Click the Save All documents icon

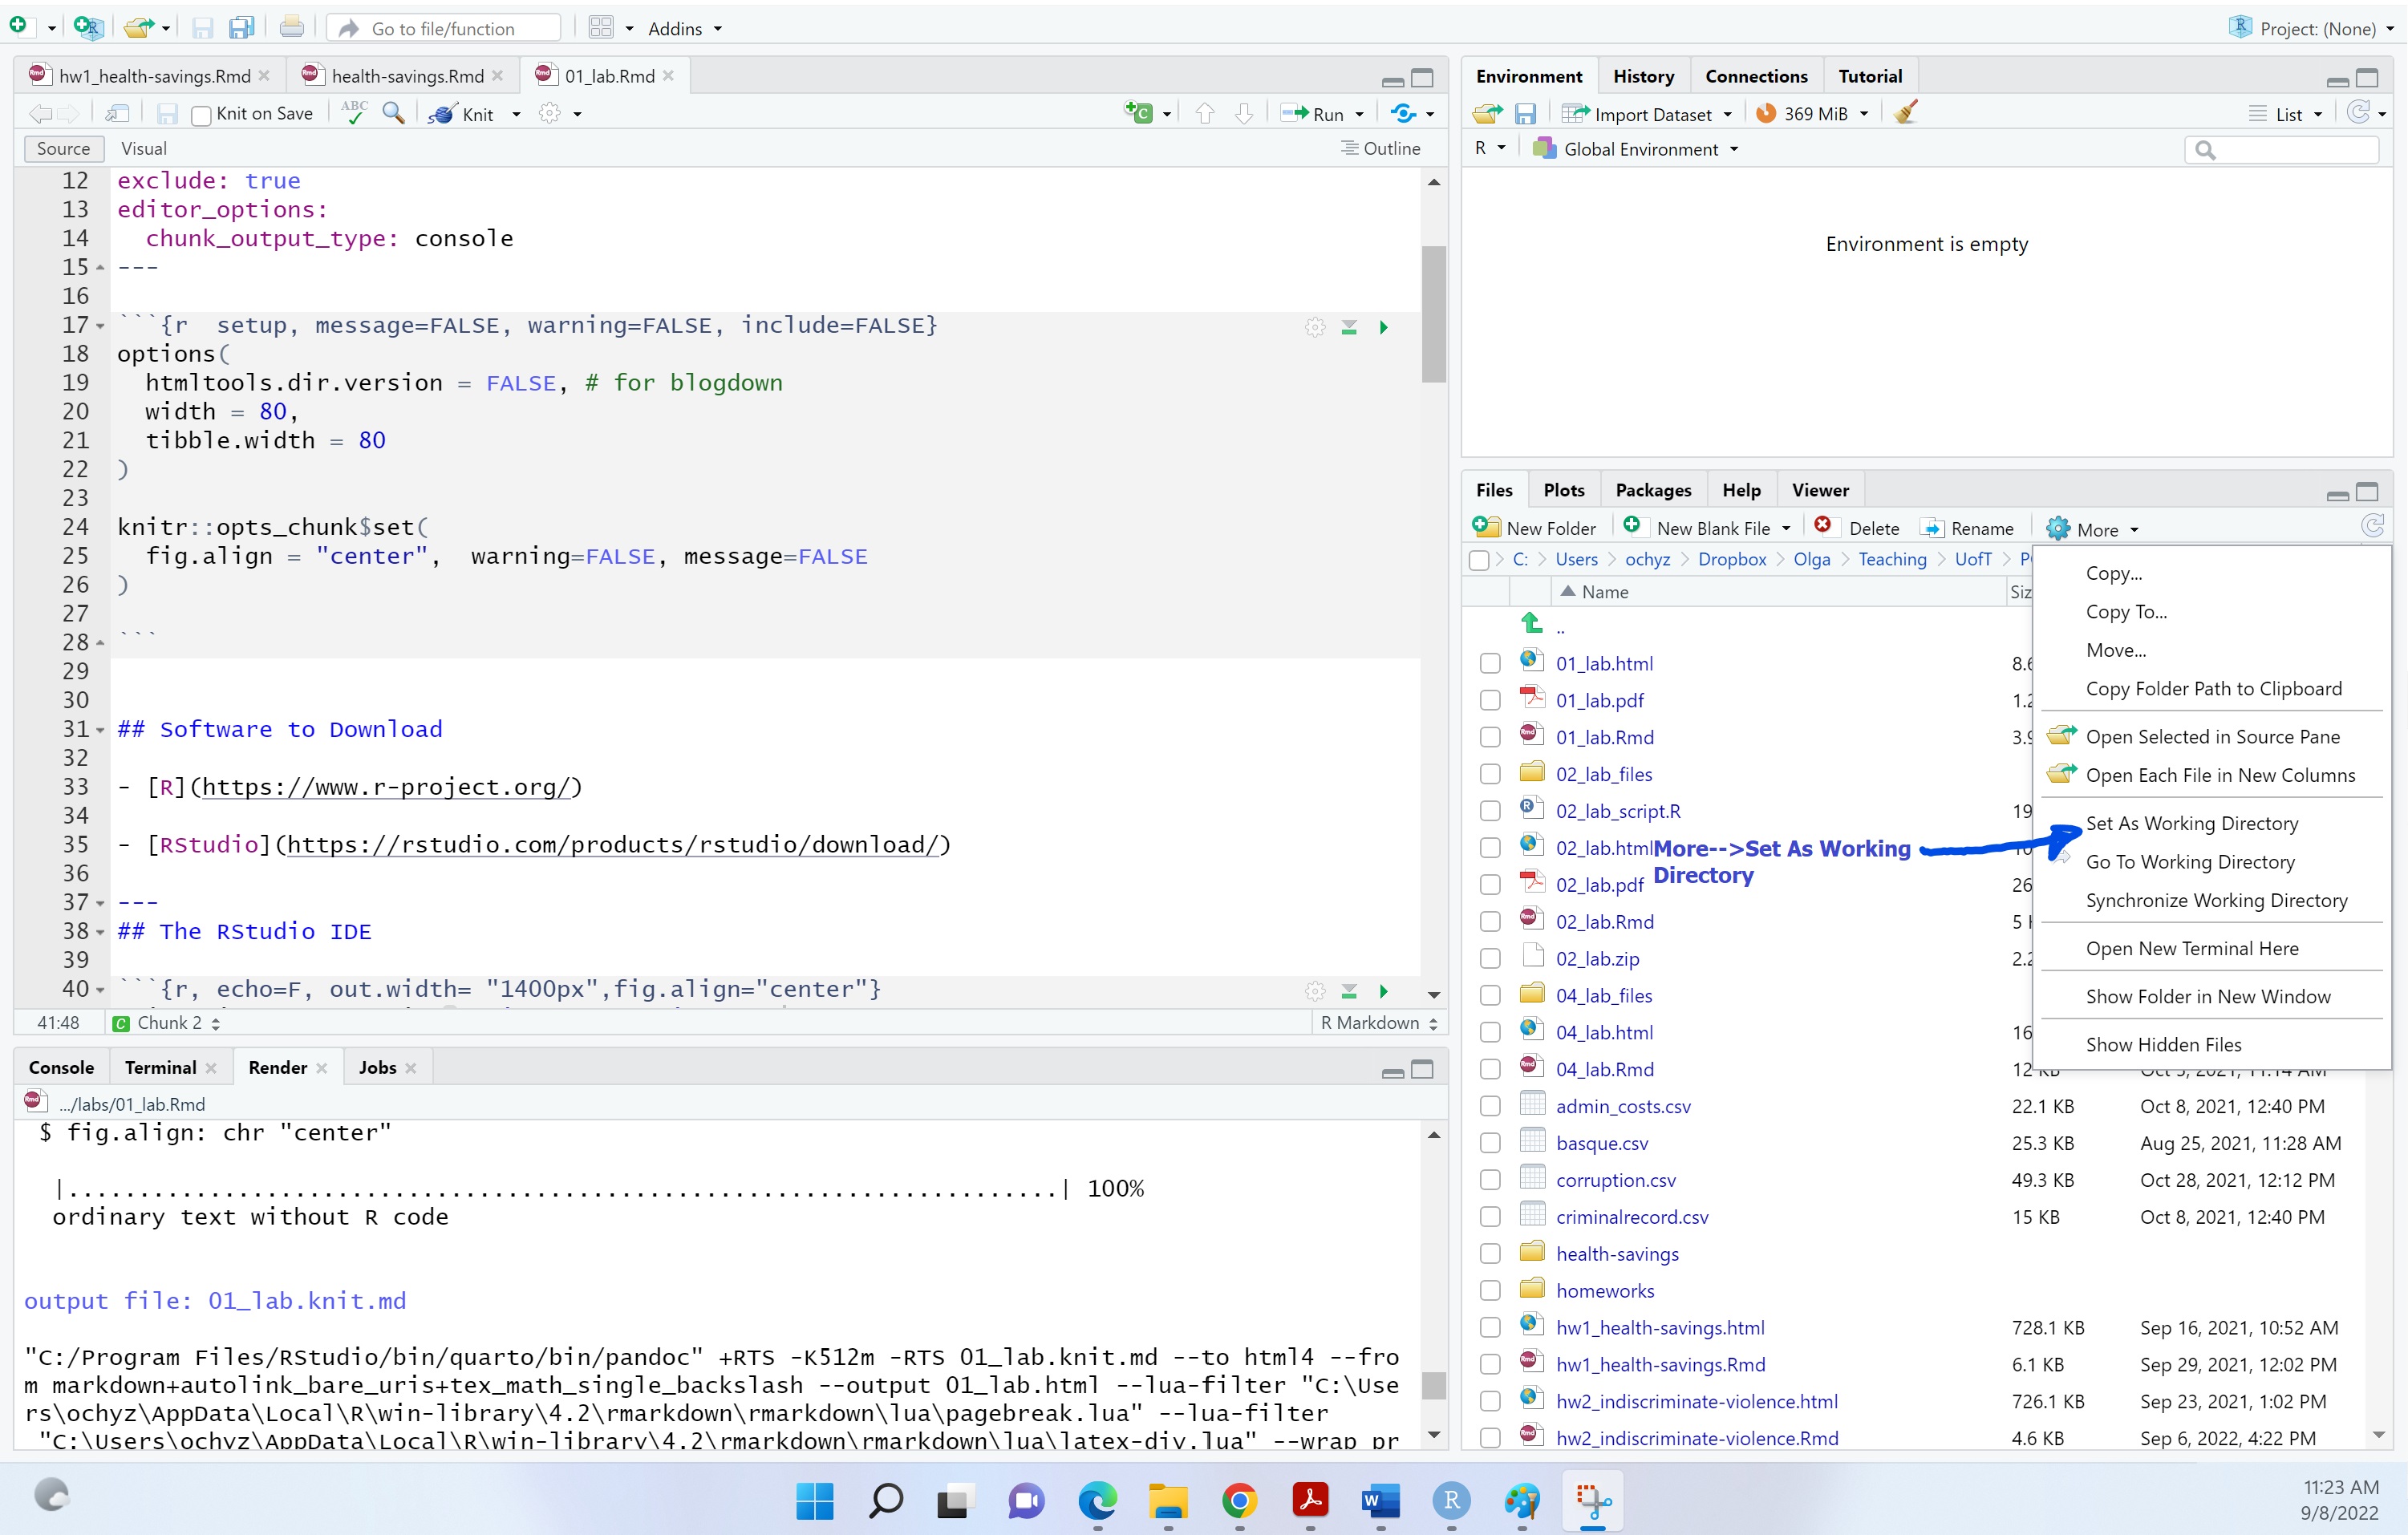pos(241,28)
